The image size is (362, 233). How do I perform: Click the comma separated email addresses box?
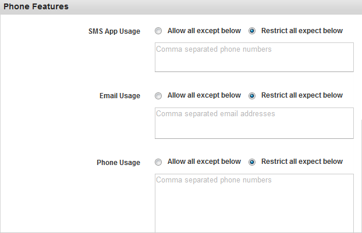tap(254, 123)
